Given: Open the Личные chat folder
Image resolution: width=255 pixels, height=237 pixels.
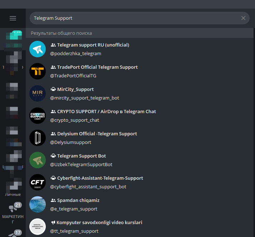Looking at the screenshot, I should (13, 187).
